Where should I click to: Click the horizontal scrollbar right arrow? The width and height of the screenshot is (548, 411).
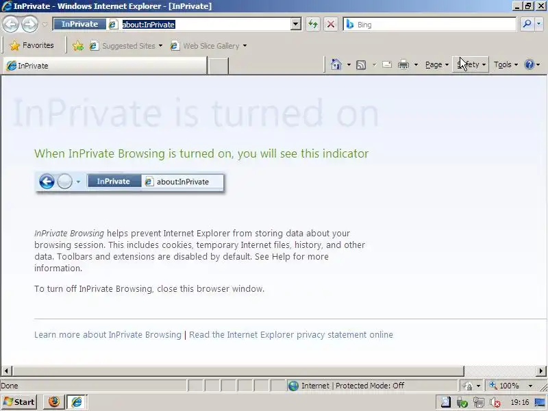(x=541, y=371)
